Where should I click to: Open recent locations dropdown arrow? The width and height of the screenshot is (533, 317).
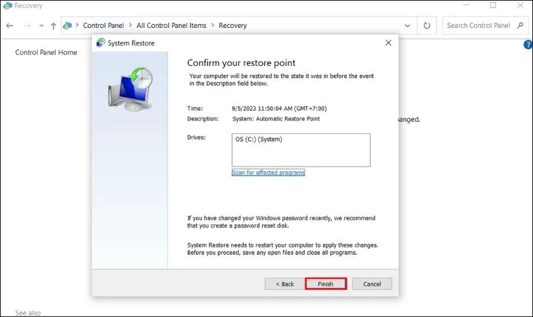pos(41,25)
